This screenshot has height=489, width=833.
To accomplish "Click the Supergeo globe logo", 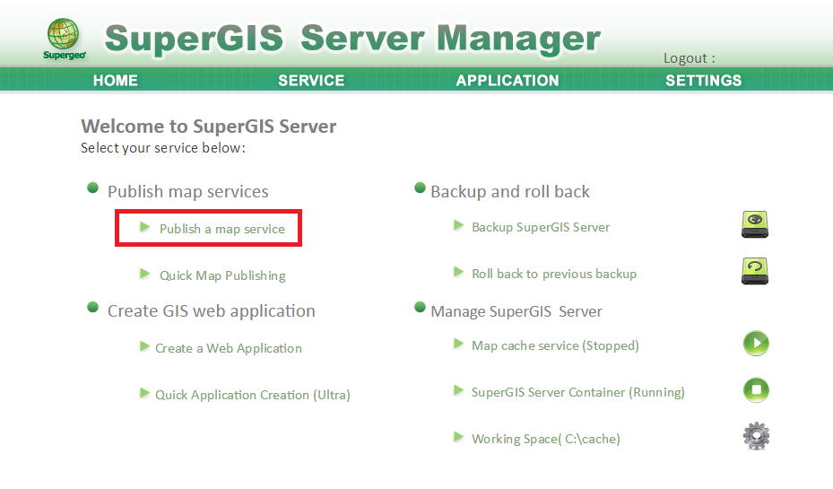I will pyautogui.click(x=64, y=39).
